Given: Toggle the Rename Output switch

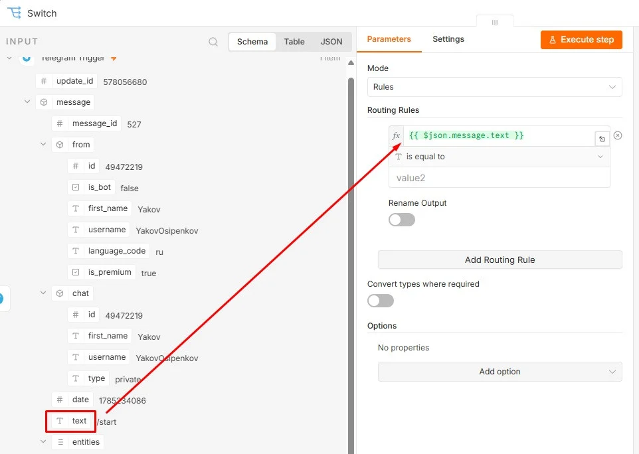Looking at the screenshot, I should pyautogui.click(x=402, y=220).
